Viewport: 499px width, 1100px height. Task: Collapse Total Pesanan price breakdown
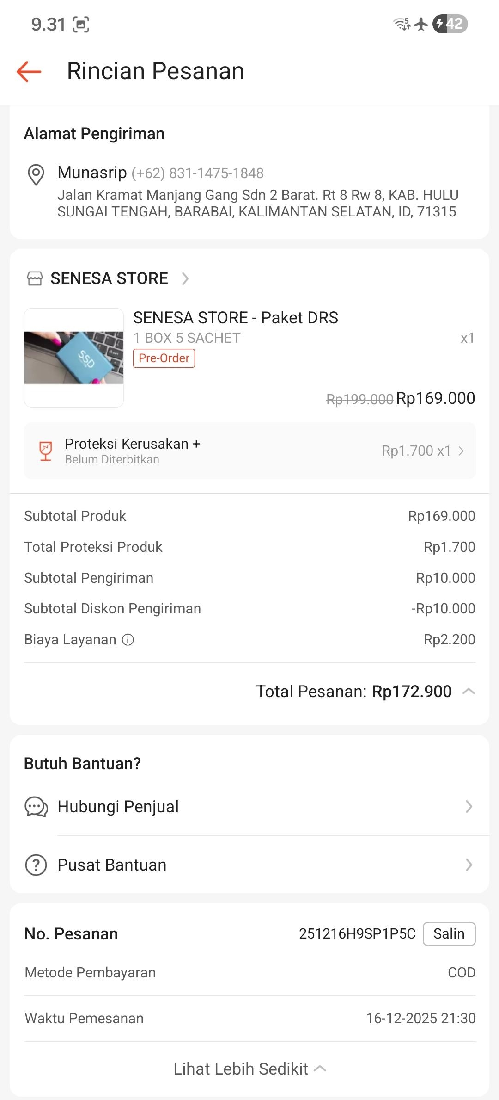pyautogui.click(x=469, y=692)
